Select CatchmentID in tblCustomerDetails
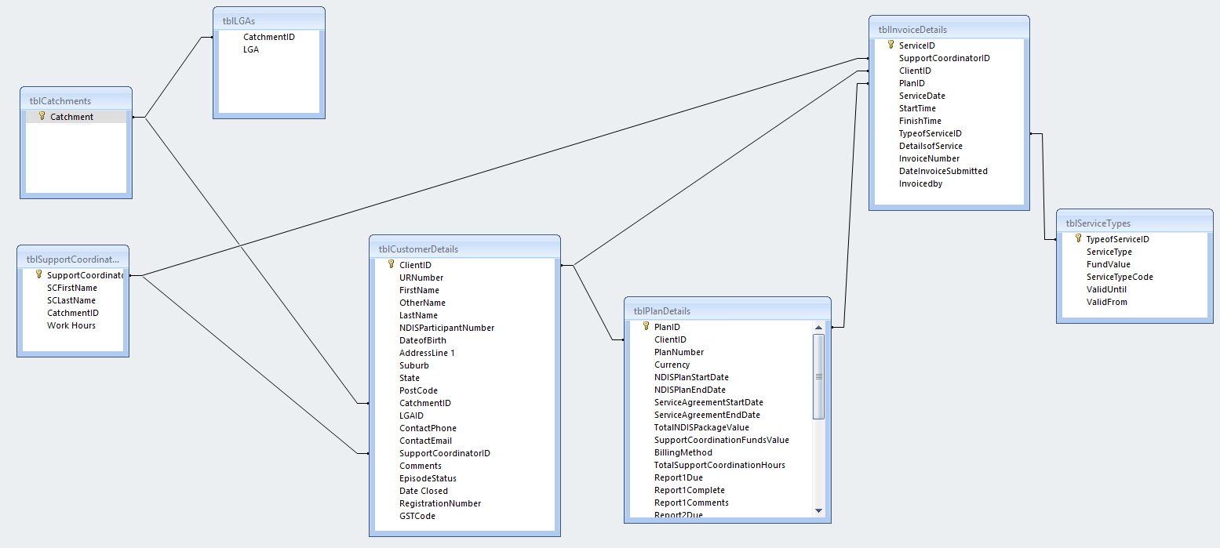The height and width of the screenshot is (548, 1220). pyautogui.click(x=425, y=403)
